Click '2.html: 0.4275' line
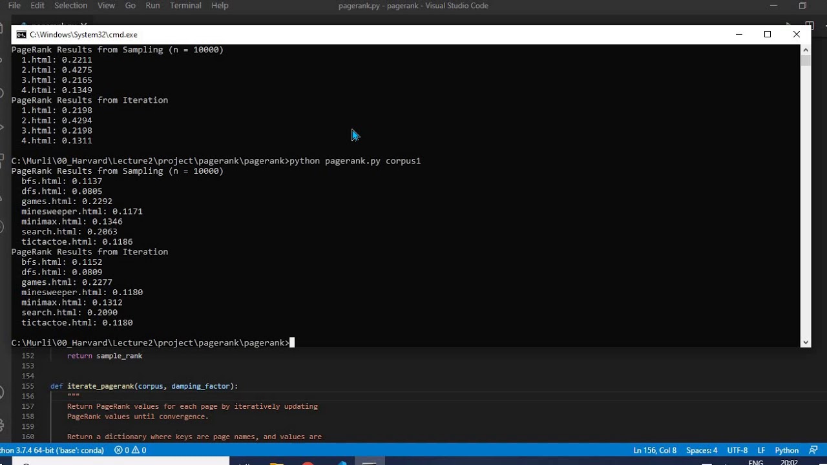Screen dimensions: 827x465 (57, 70)
